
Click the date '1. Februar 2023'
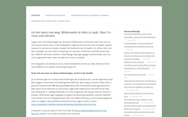[131, 40]
